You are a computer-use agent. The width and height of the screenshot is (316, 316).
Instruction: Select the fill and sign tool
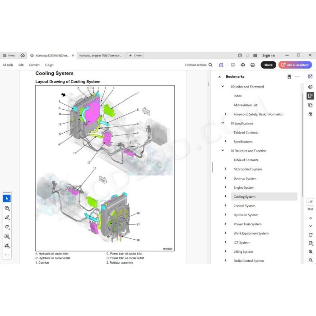click(x=7, y=246)
